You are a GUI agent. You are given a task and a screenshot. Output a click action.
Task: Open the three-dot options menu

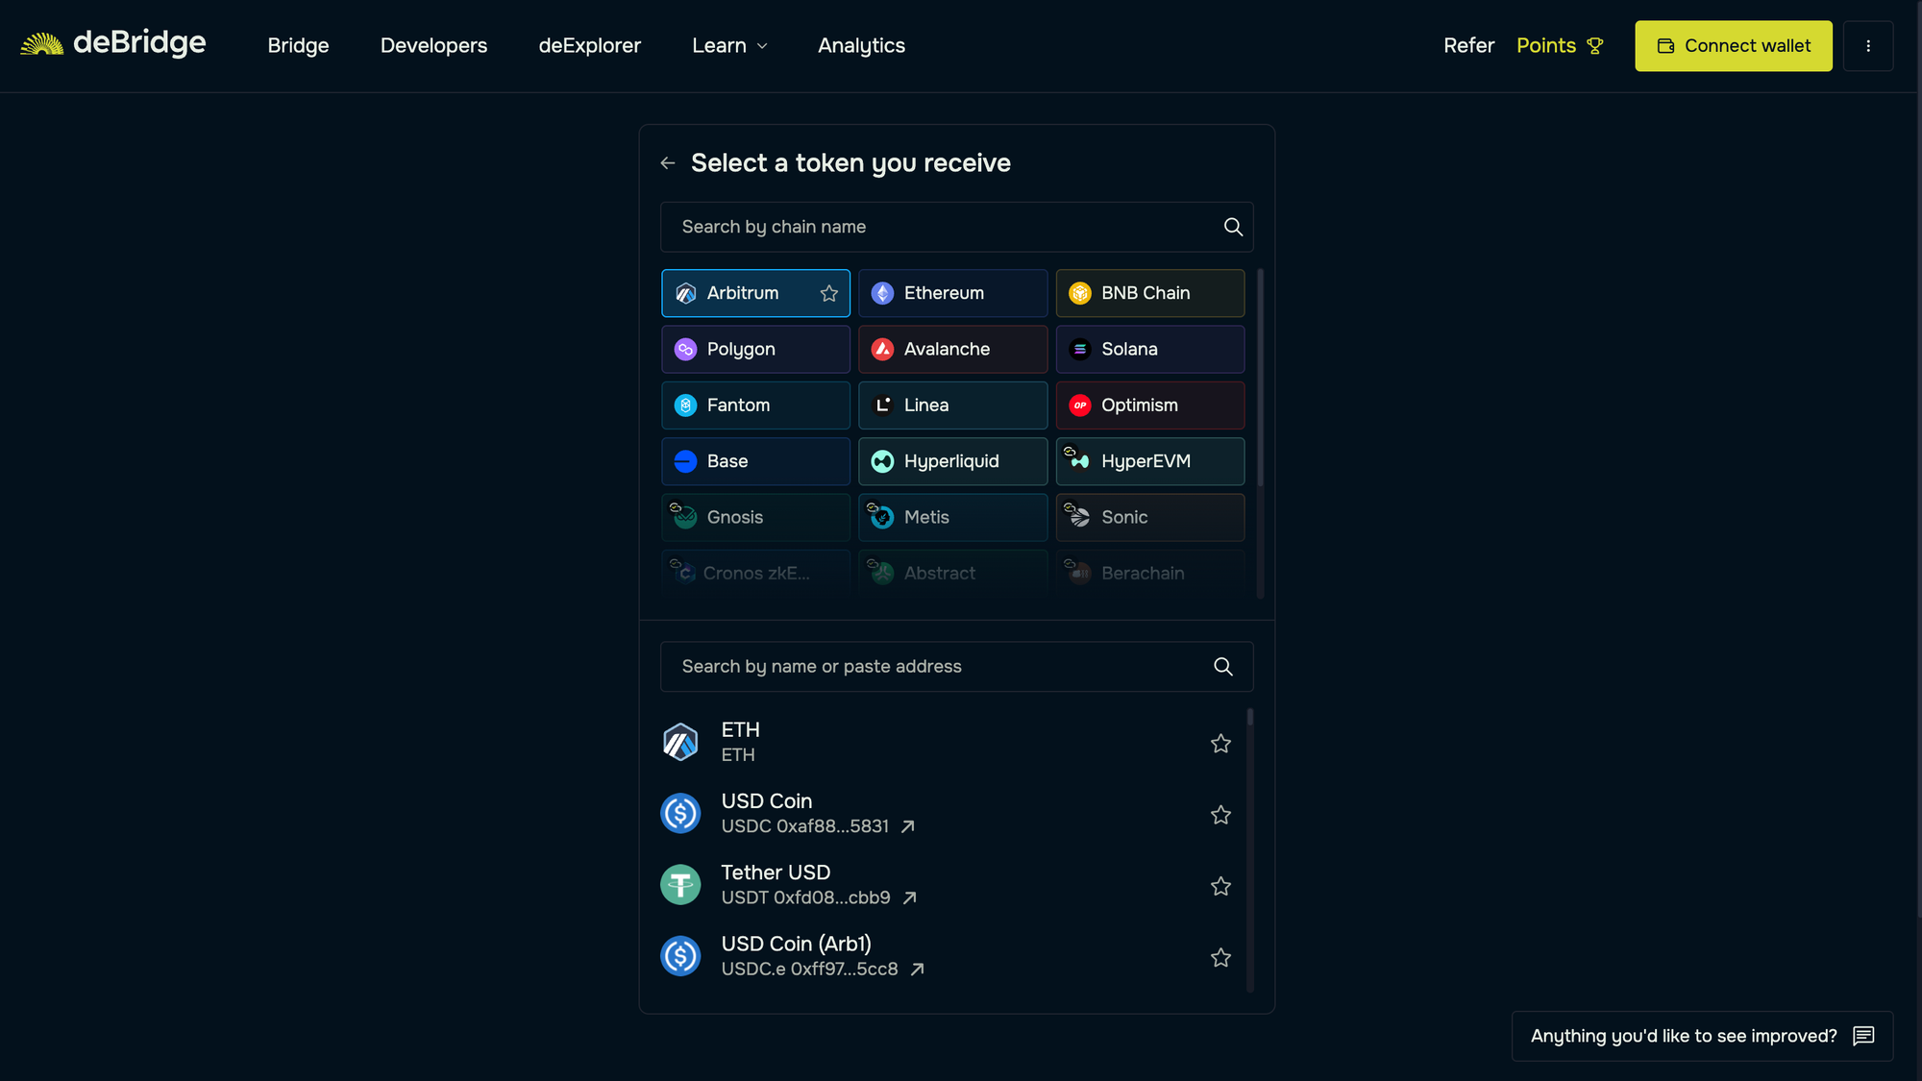point(1868,45)
